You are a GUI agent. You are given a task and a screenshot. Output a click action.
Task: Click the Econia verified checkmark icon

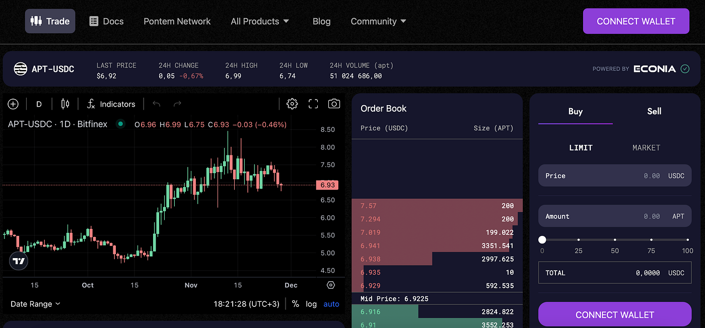685,69
